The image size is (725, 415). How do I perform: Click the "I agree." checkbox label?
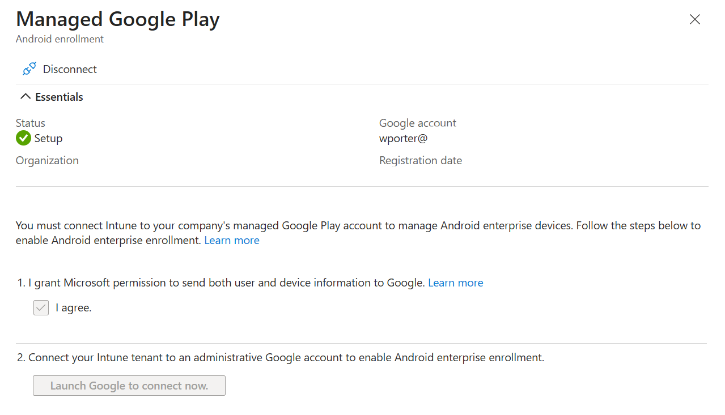tap(74, 308)
